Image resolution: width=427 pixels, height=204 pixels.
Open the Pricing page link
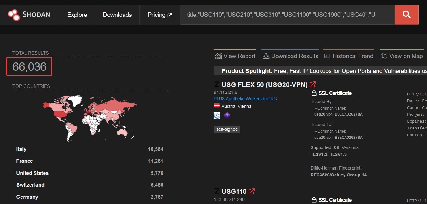coord(160,15)
